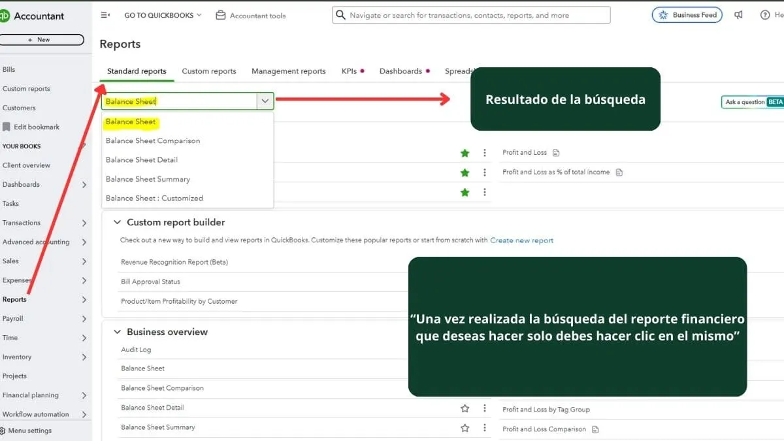Open the Bill Approval Status report
Viewport: 784px width, 441px height.
tap(150, 282)
